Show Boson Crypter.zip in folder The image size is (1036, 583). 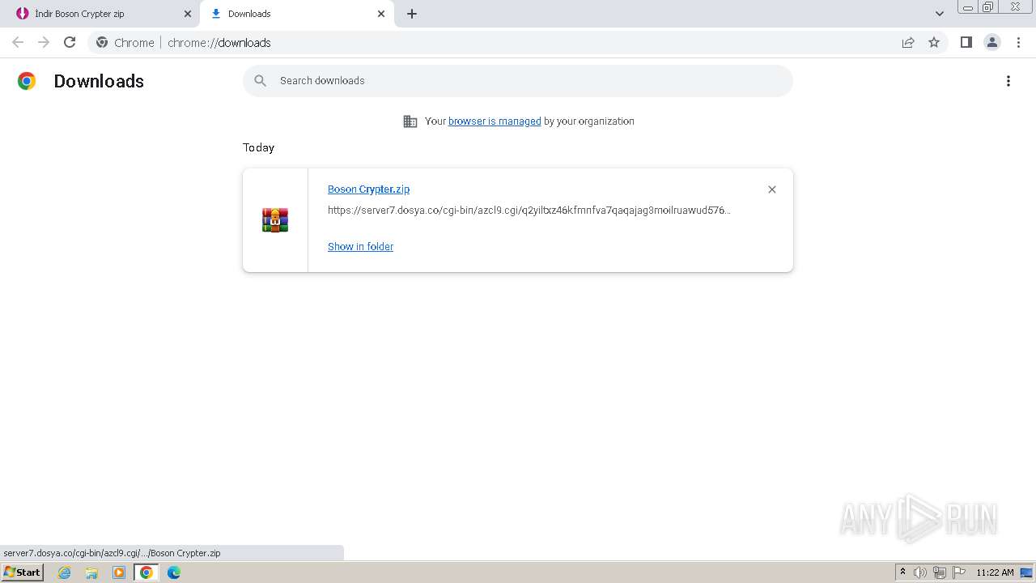tap(360, 247)
